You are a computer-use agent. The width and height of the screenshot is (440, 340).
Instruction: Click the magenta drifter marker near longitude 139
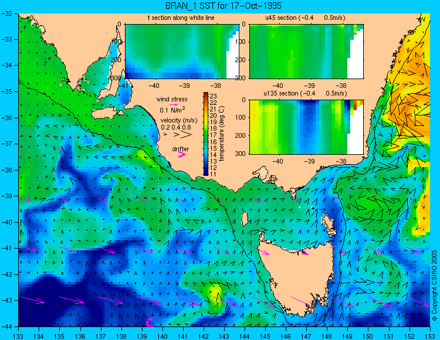(149, 322)
